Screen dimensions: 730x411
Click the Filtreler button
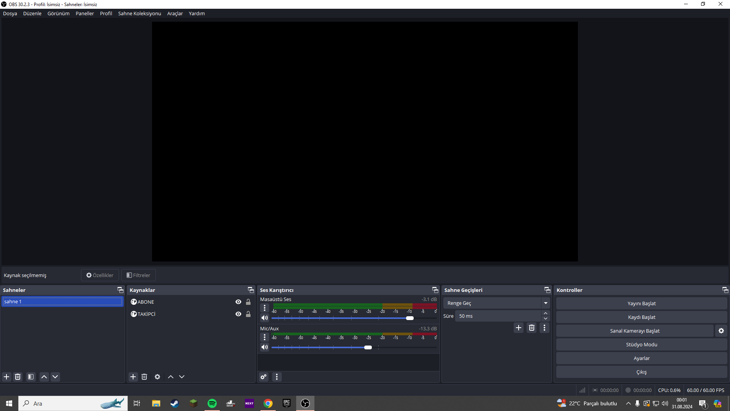(x=138, y=275)
